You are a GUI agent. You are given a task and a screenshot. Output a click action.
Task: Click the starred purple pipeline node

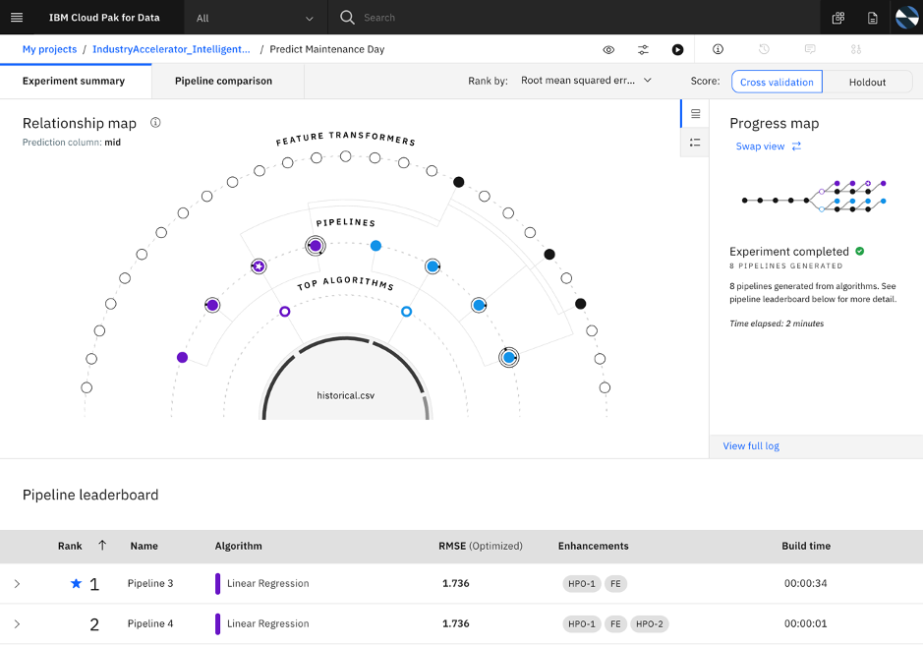click(259, 266)
